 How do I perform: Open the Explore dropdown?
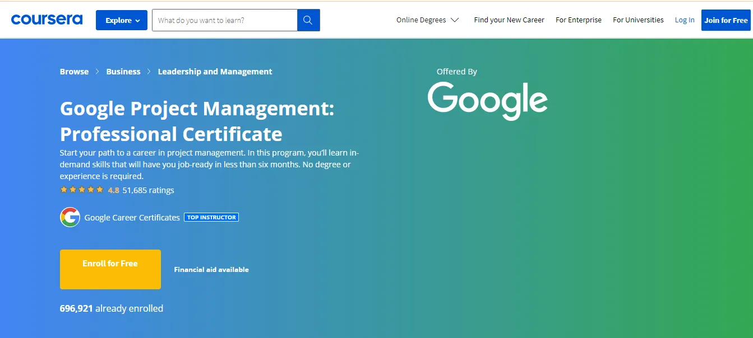point(121,20)
